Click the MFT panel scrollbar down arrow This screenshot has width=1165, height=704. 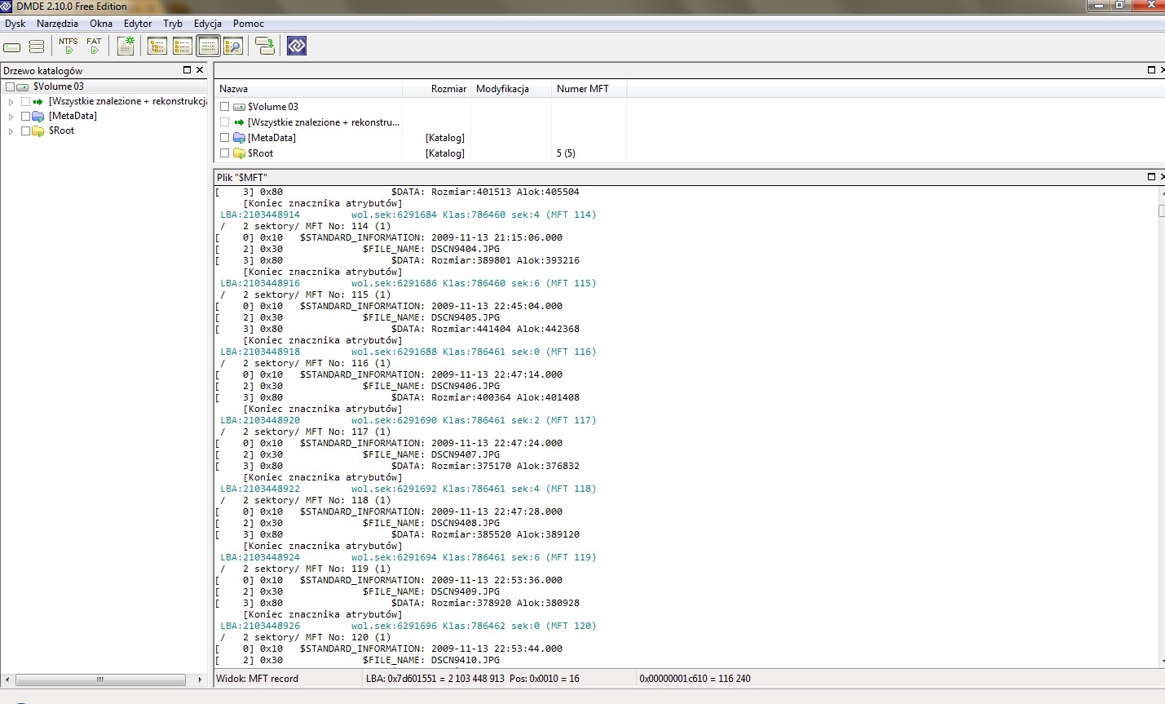tap(1161, 662)
